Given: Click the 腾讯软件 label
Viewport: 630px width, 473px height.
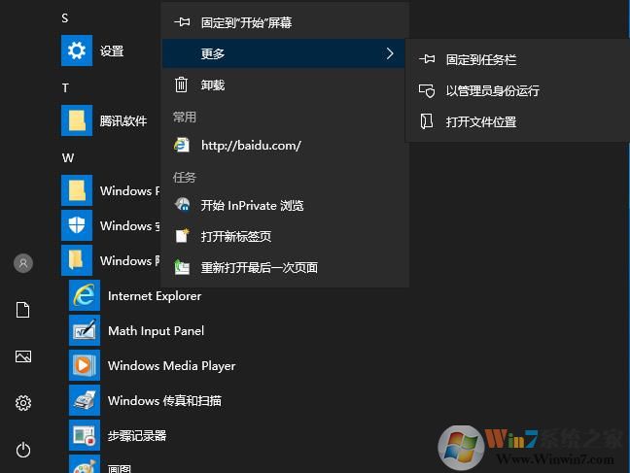Looking at the screenshot, I should point(123,120).
